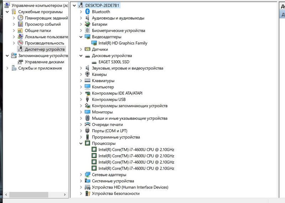Click the Очереди печати printer icon
285x203 pixels.
[x=88, y=125]
